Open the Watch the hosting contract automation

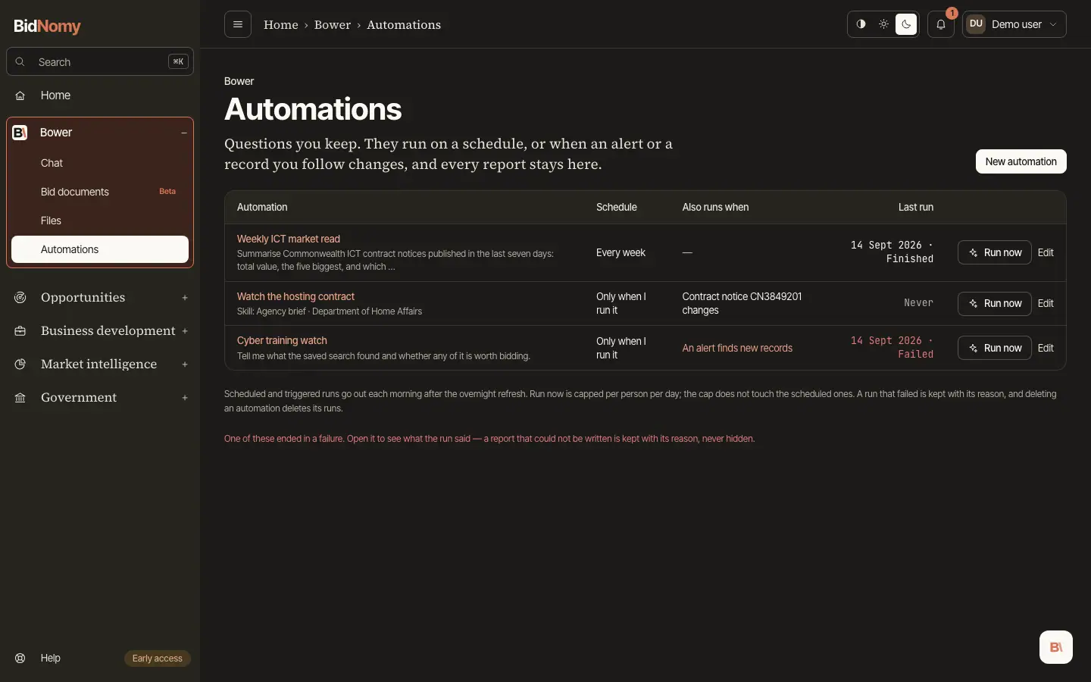295,296
